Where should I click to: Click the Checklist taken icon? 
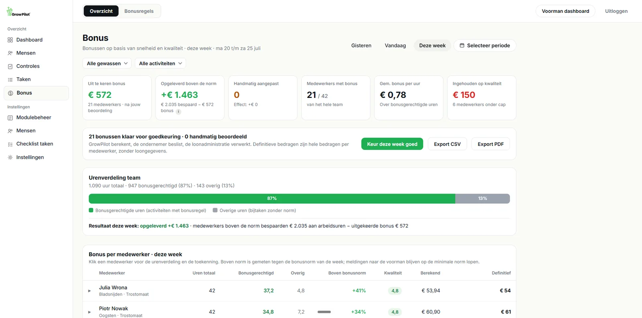[x=10, y=144]
